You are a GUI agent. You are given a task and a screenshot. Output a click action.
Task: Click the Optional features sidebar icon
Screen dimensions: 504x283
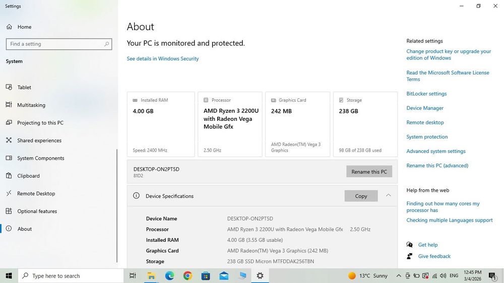9,211
